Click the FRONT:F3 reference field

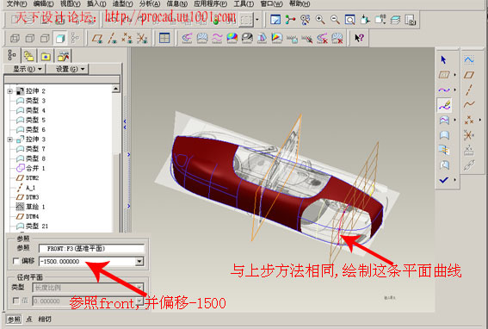coord(91,248)
